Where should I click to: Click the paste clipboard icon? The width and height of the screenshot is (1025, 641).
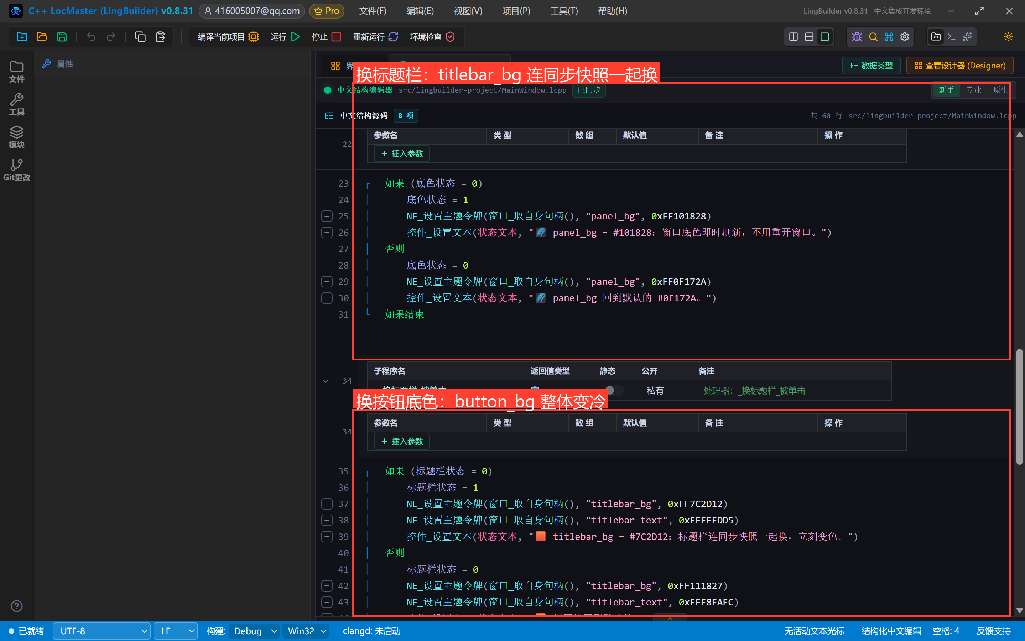160,37
